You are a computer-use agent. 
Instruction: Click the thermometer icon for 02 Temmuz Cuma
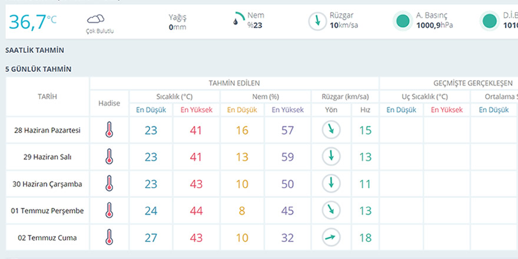coord(109,237)
